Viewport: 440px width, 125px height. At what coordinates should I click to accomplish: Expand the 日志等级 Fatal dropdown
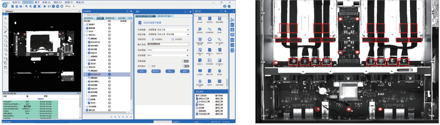pyautogui.click(x=168, y=50)
